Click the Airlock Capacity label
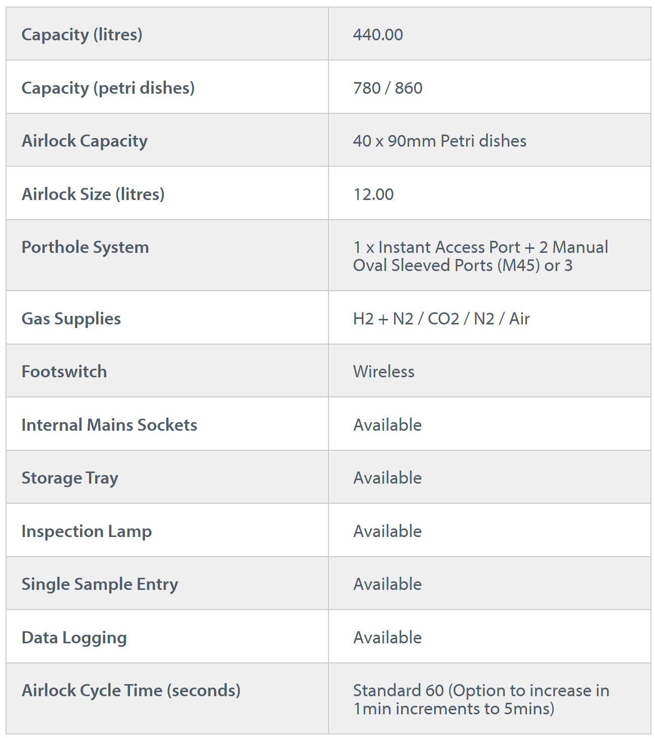655x738 pixels. [x=85, y=141]
